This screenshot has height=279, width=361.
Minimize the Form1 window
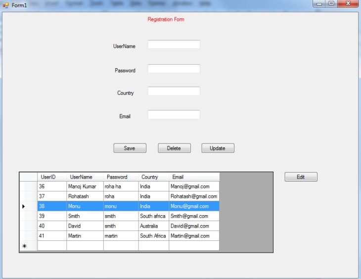(x=319, y=3)
